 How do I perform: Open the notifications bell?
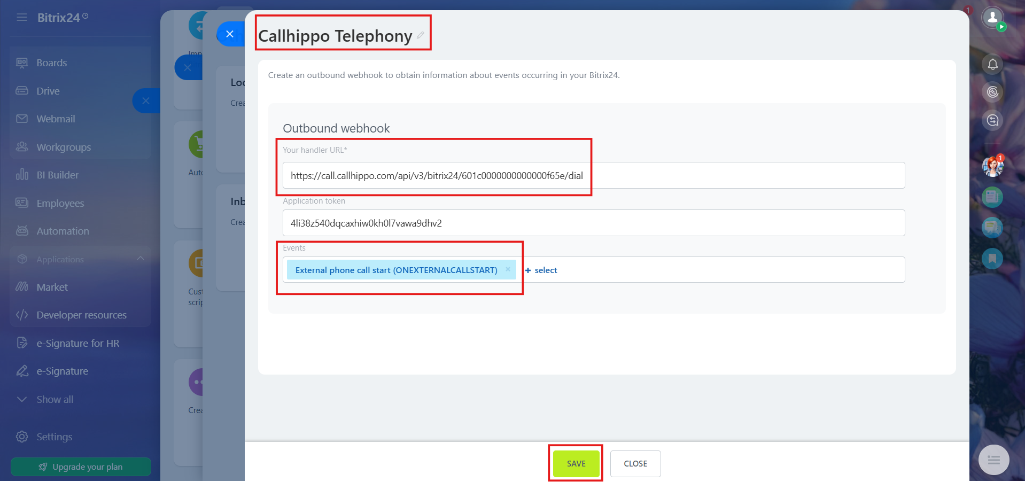pyautogui.click(x=992, y=64)
